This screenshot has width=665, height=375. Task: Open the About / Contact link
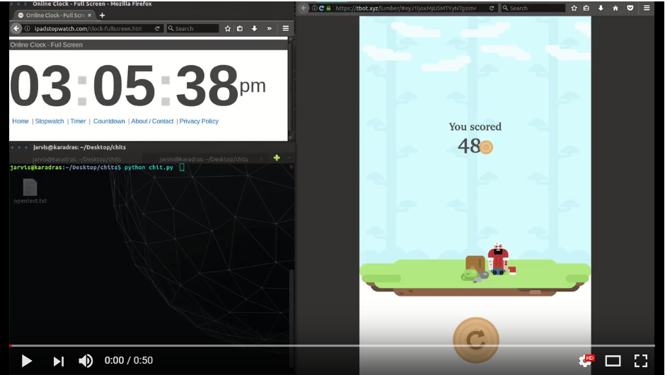(152, 121)
